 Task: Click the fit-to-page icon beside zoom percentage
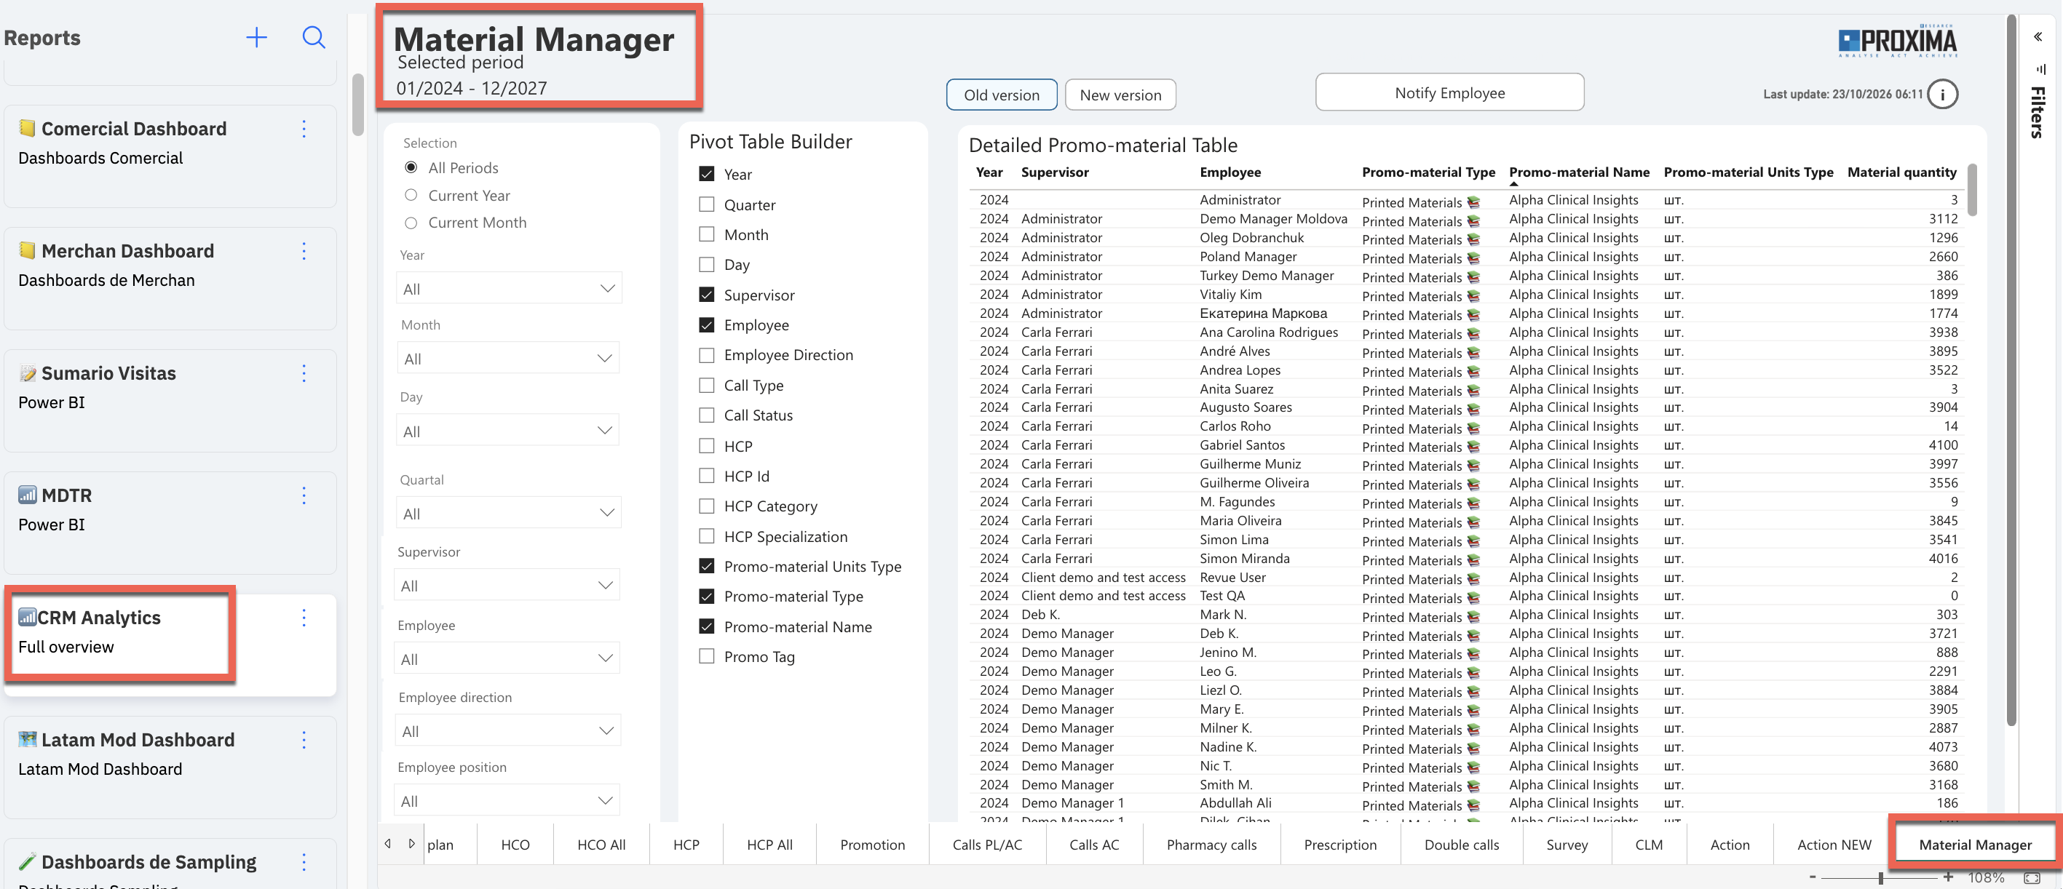pos(2032,878)
